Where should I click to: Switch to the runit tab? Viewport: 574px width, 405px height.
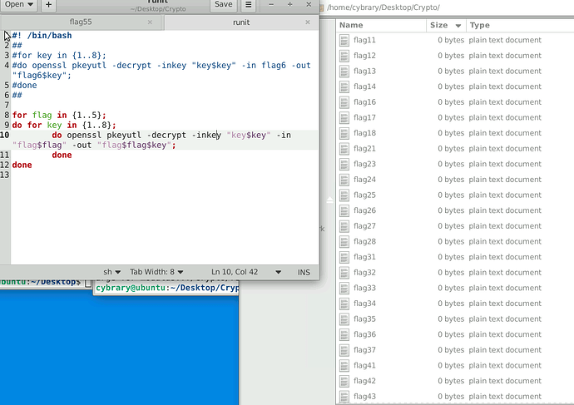[x=240, y=22]
